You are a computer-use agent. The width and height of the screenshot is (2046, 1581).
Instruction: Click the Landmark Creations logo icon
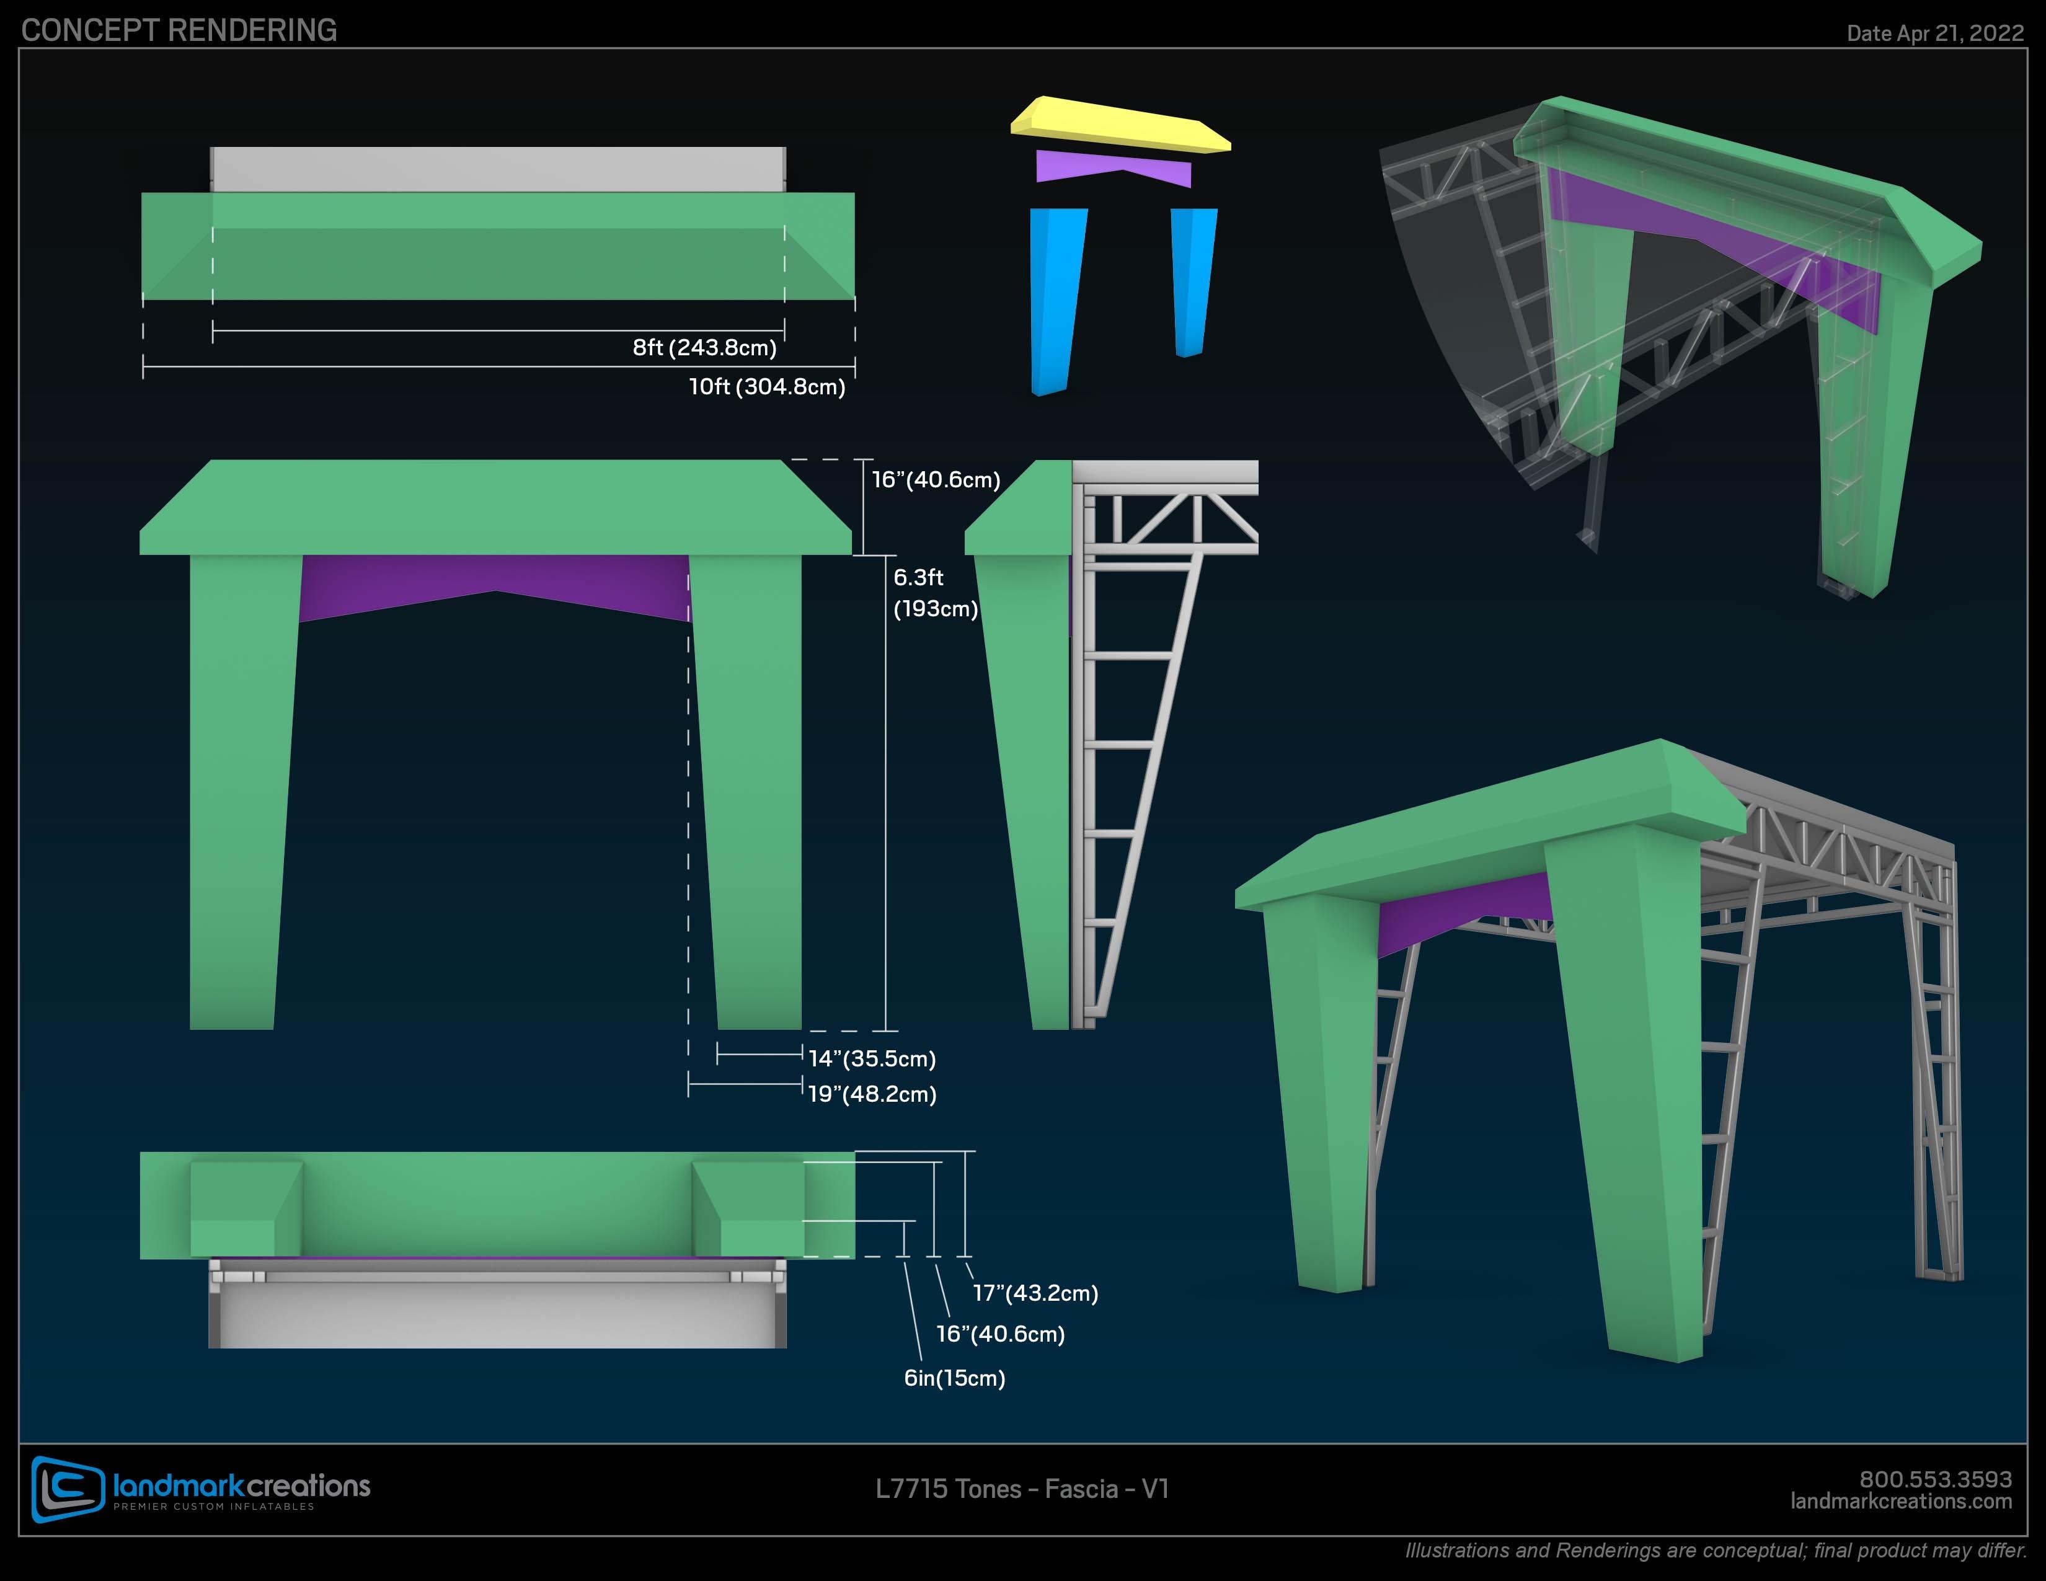tap(68, 1488)
